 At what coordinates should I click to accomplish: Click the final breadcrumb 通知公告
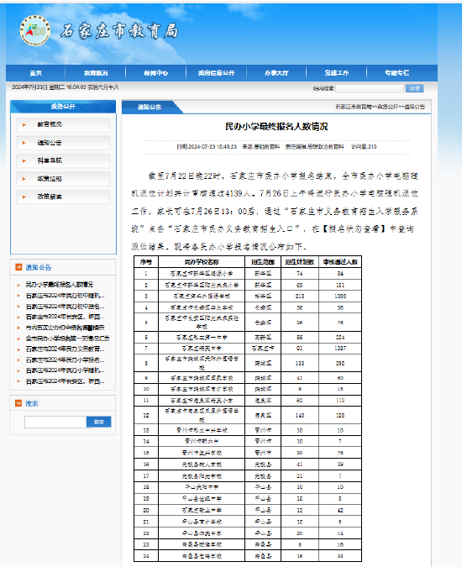click(x=415, y=107)
